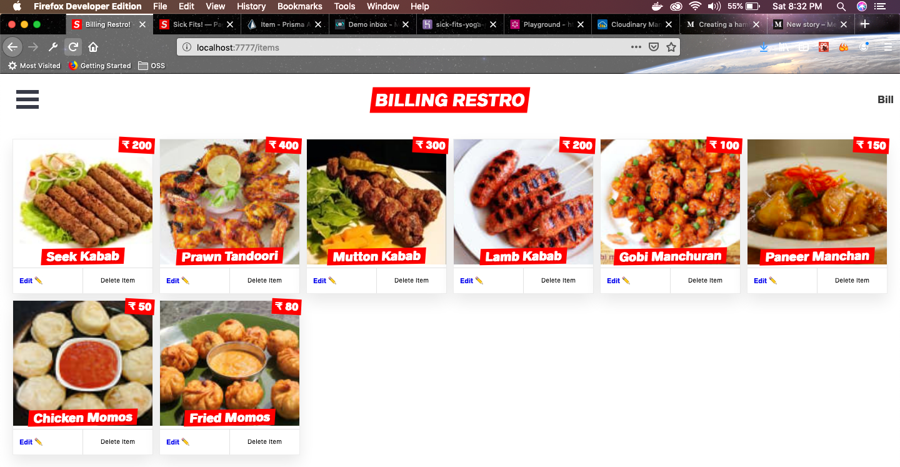
Task: Reload the page with refresh icon
Action: [73, 47]
